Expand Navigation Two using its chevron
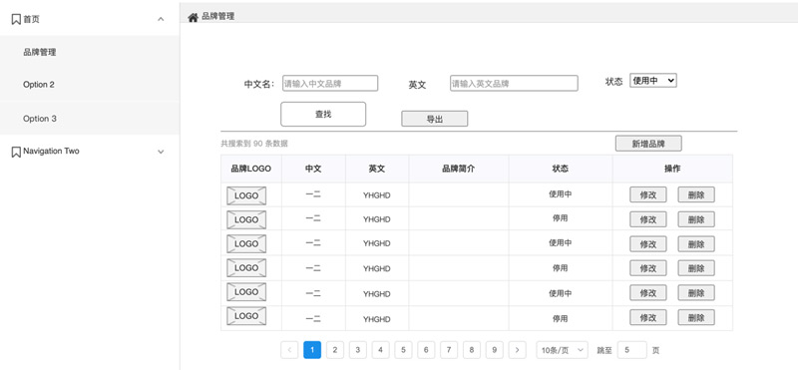 [161, 152]
